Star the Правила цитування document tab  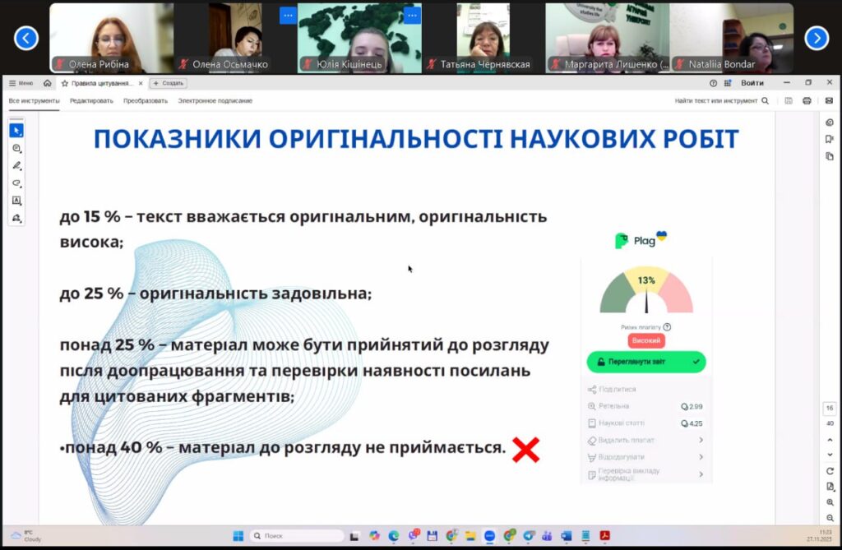[x=65, y=83]
